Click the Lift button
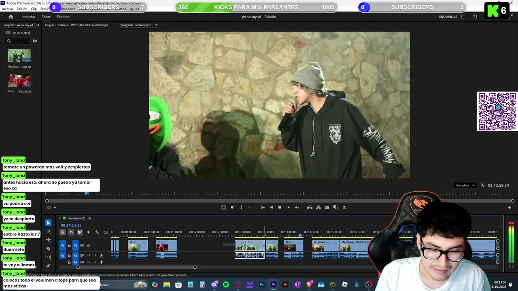This screenshot has width=518, height=291. 310,207
